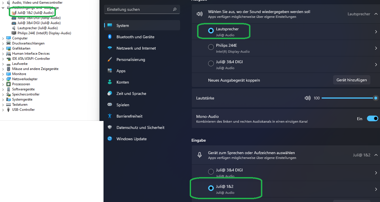This screenshot has width=380, height=202.
Task: Open the Zeit und Sprache category
Action: click(131, 93)
